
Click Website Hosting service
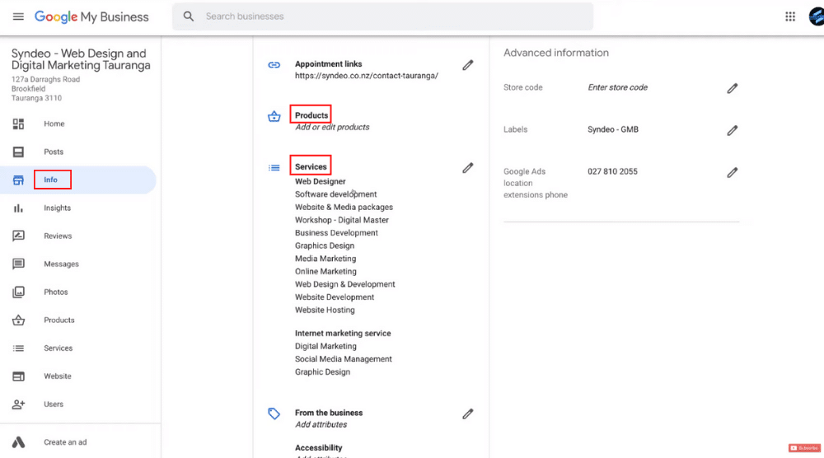point(325,310)
